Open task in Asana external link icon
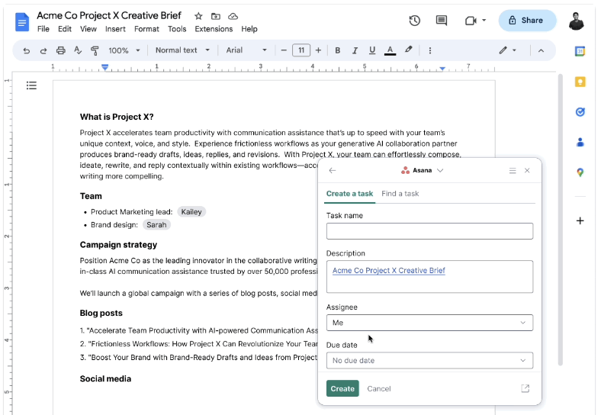This screenshot has width=601, height=415. (525, 388)
